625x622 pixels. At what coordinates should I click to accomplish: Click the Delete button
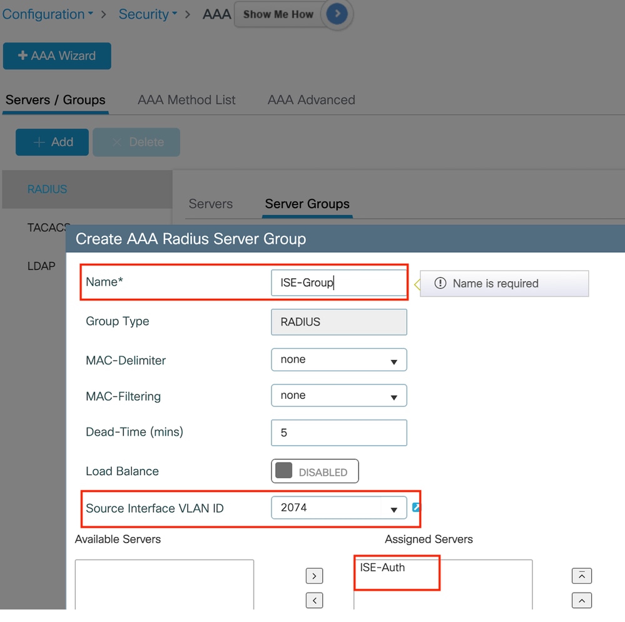(x=136, y=142)
